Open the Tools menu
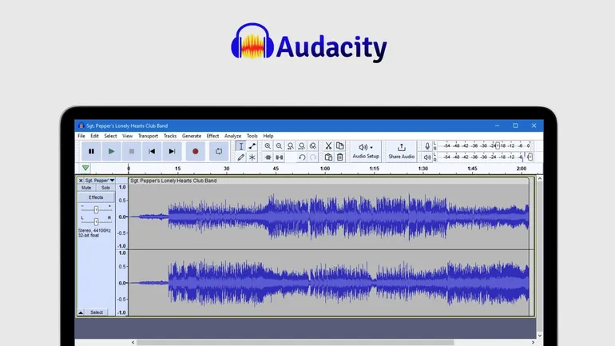 pos(252,136)
